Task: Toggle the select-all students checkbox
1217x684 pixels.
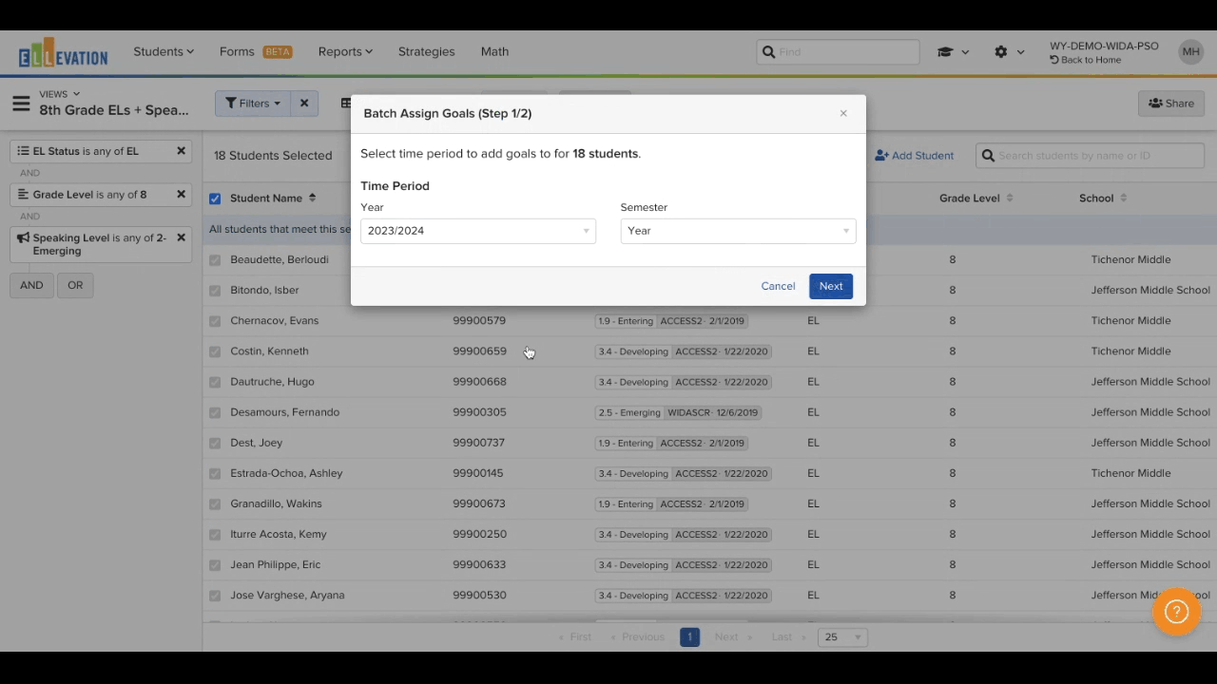Action: pyautogui.click(x=215, y=199)
